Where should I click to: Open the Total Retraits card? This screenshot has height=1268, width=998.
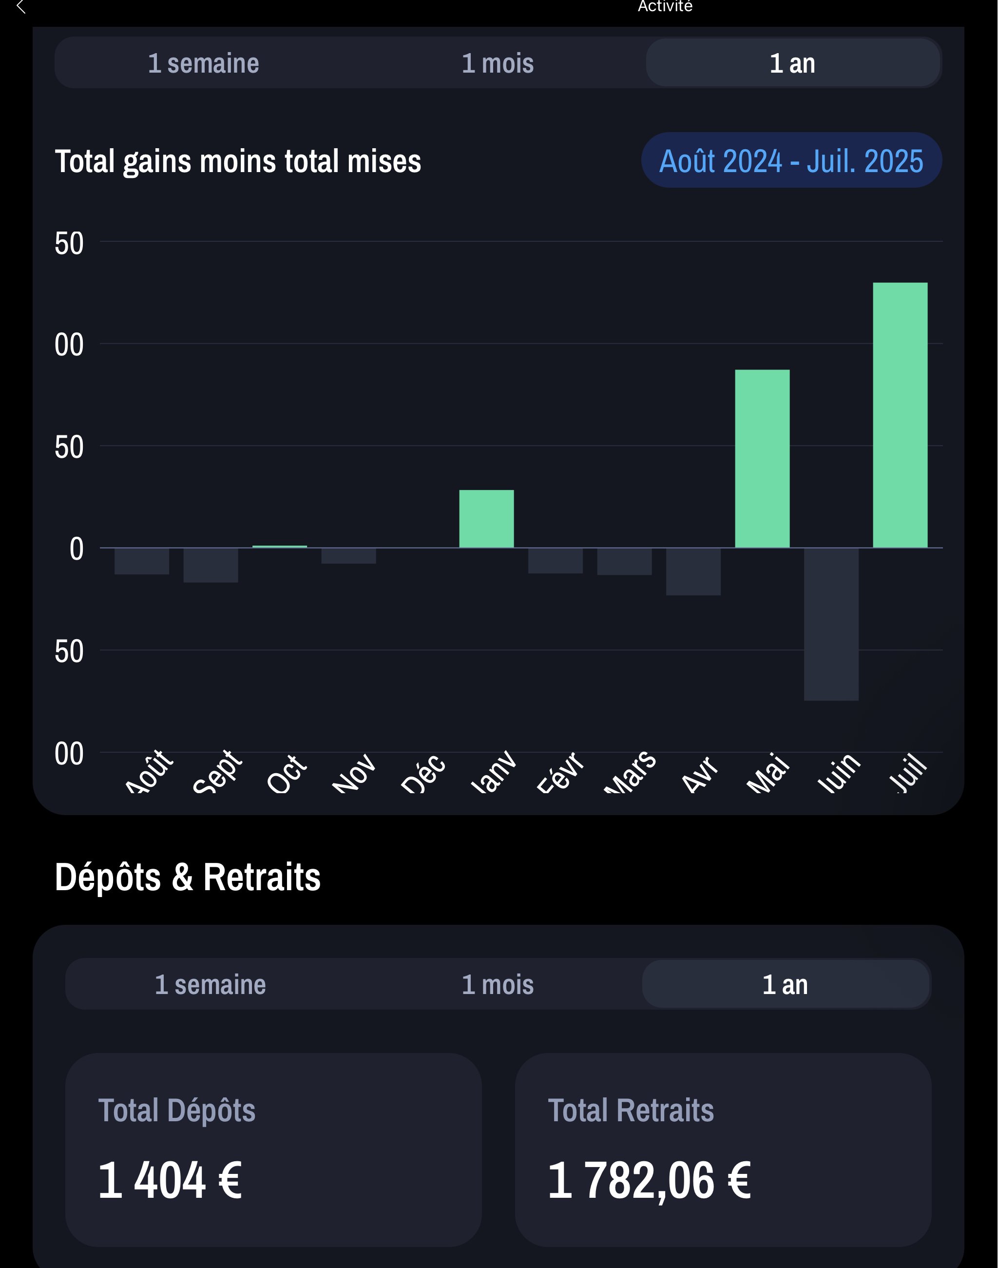point(723,1150)
